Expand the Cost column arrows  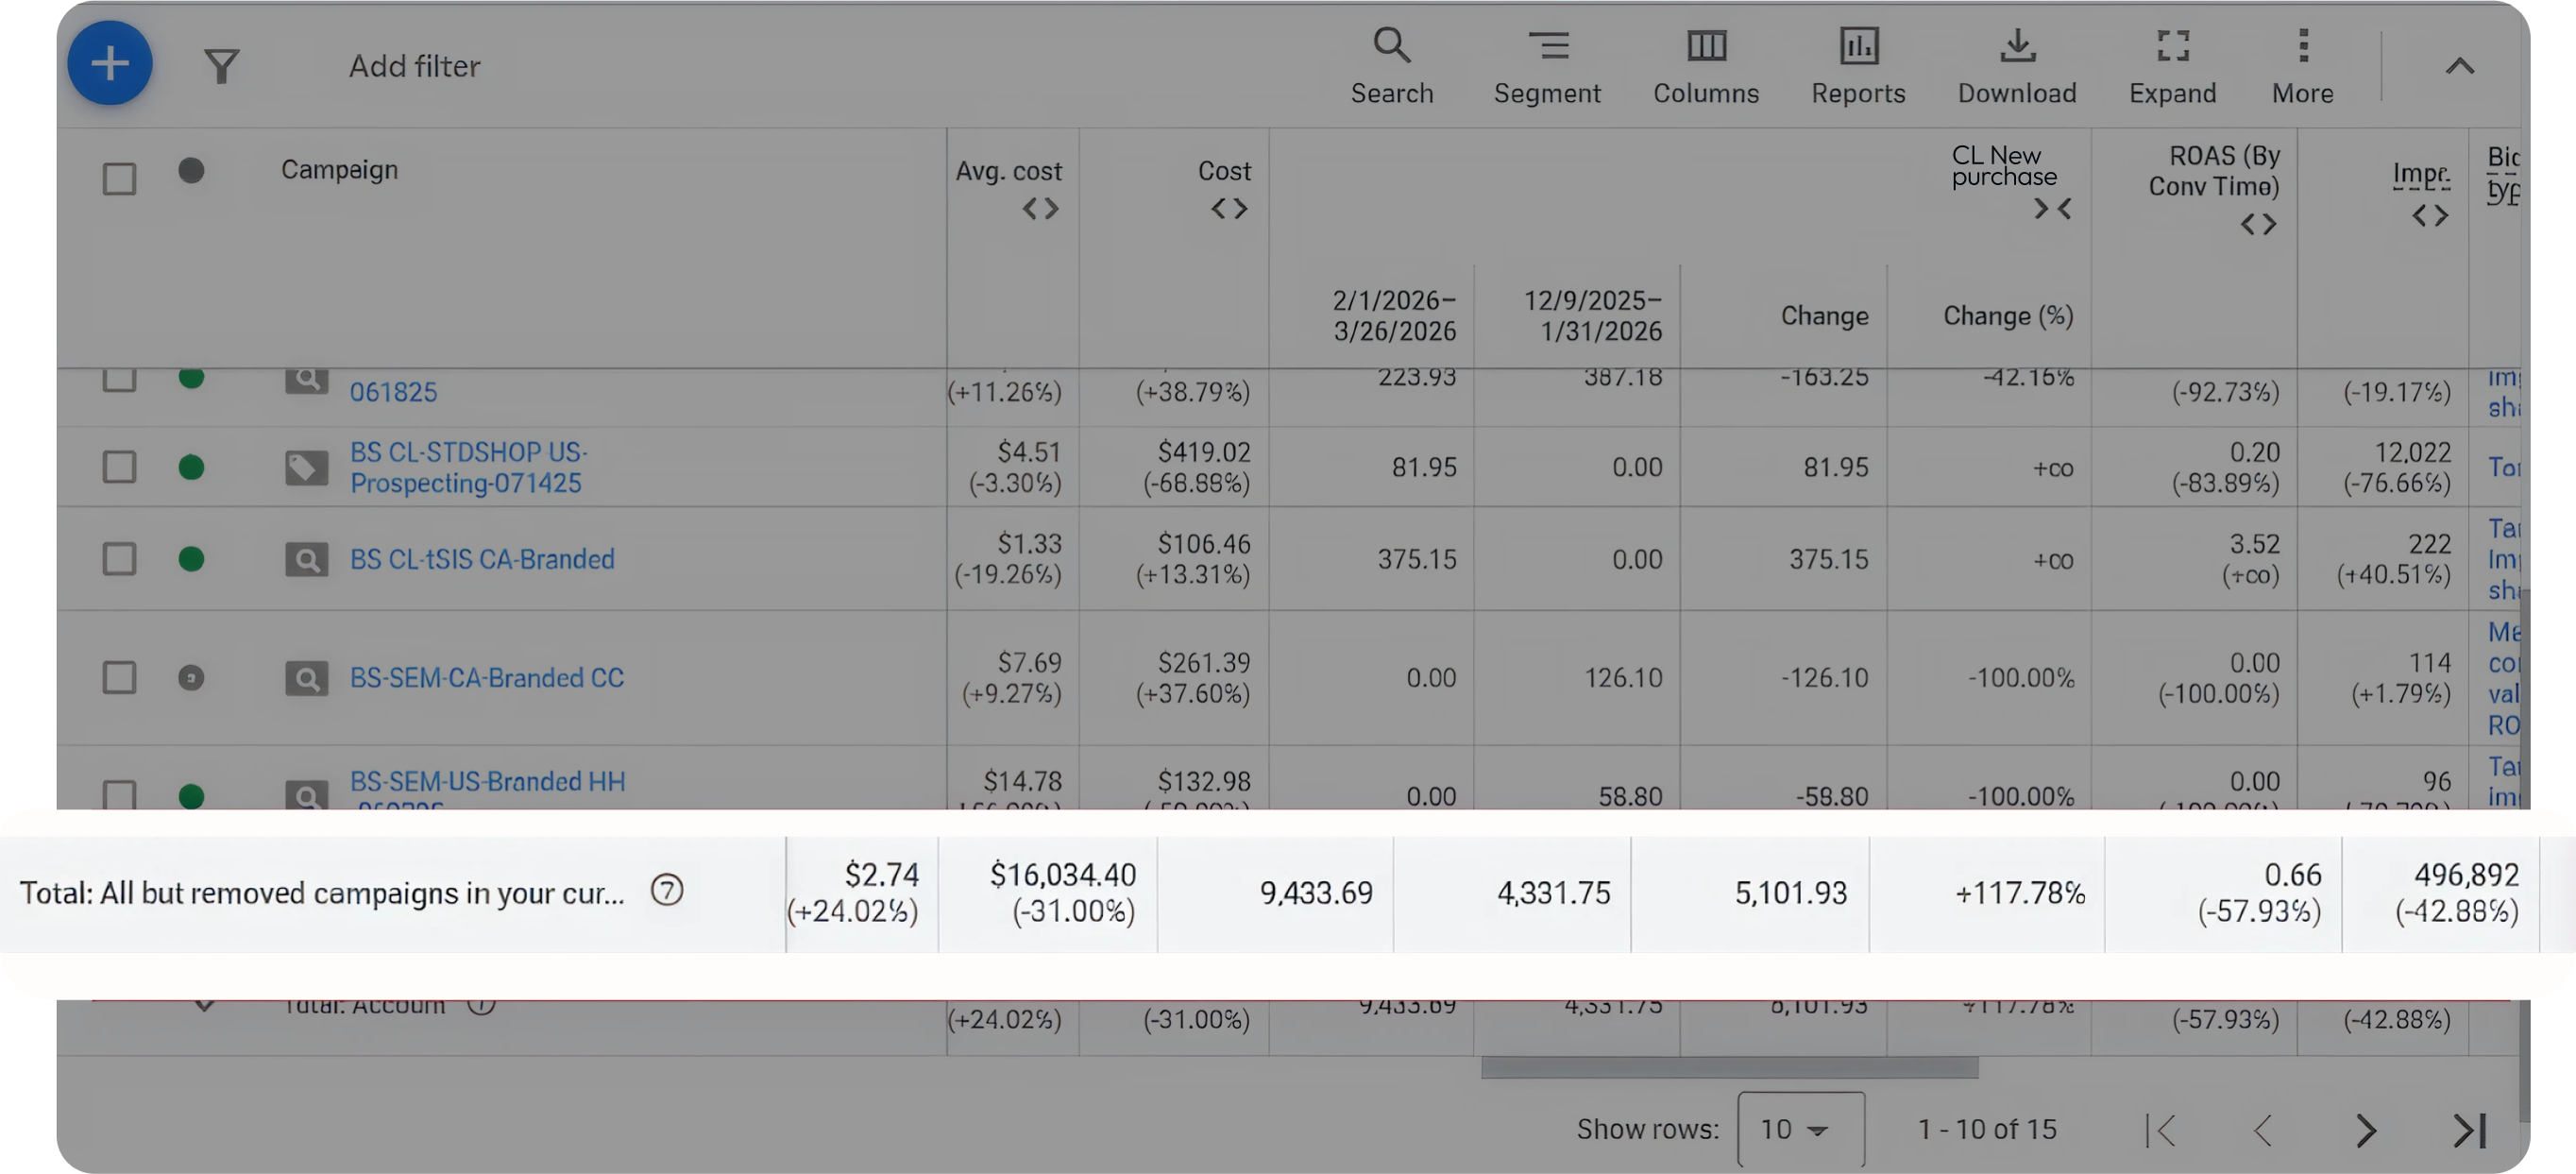1229,208
